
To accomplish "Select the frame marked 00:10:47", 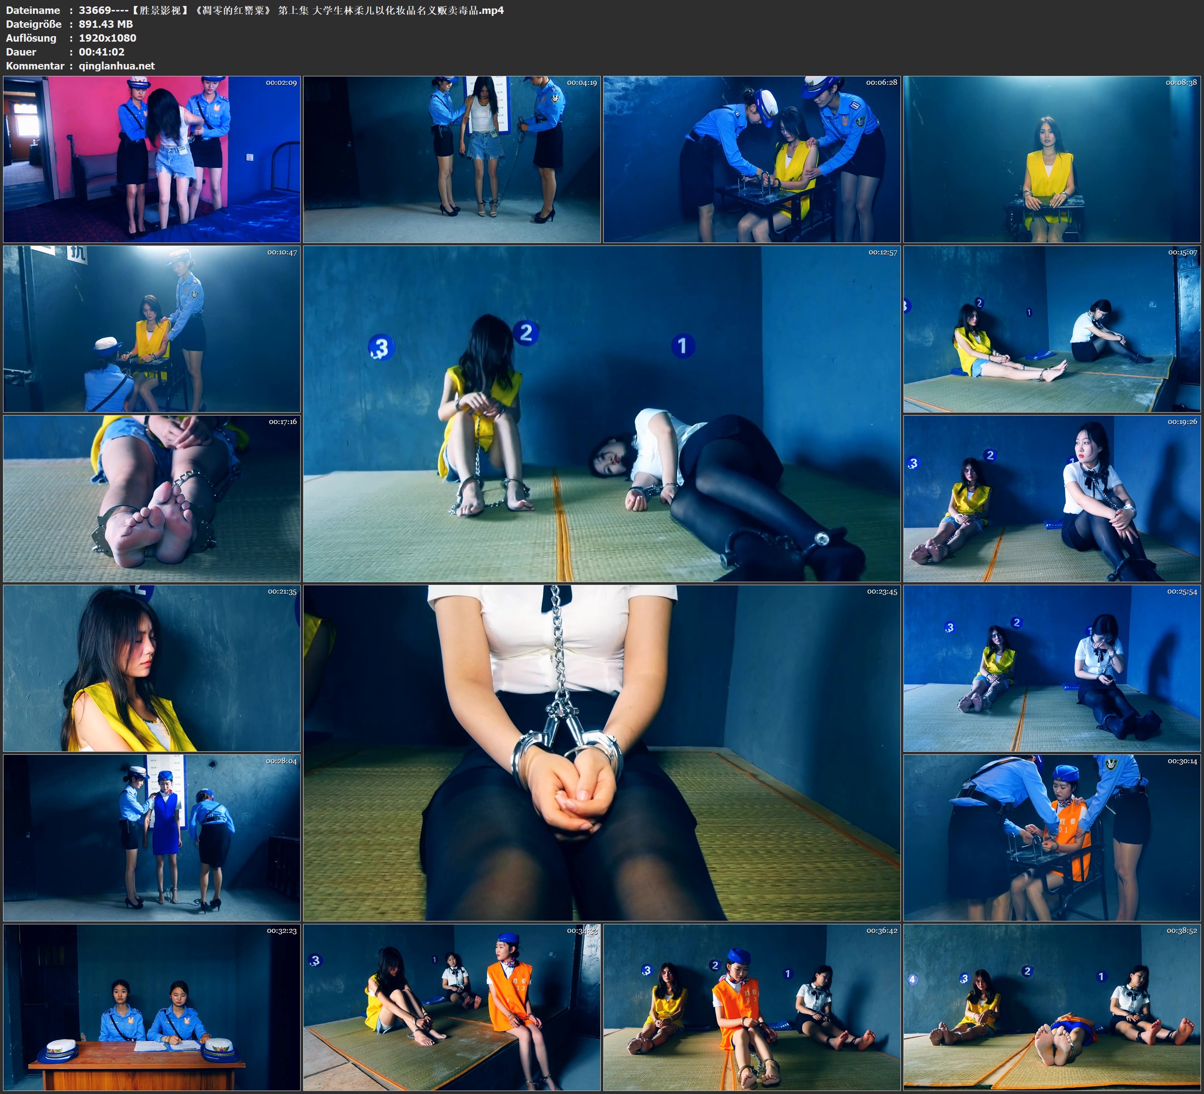I will click(x=152, y=329).
